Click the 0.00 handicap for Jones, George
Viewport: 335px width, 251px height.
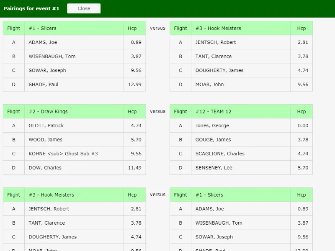302,125
